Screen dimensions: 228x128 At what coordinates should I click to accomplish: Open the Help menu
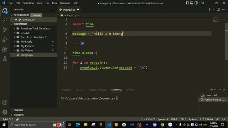point(75,3)
